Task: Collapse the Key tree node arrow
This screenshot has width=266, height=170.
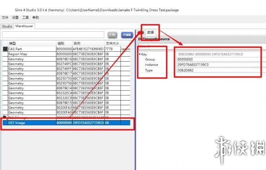Action: (x=140, y=54)
